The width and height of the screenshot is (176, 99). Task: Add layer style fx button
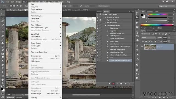(153, 98)
